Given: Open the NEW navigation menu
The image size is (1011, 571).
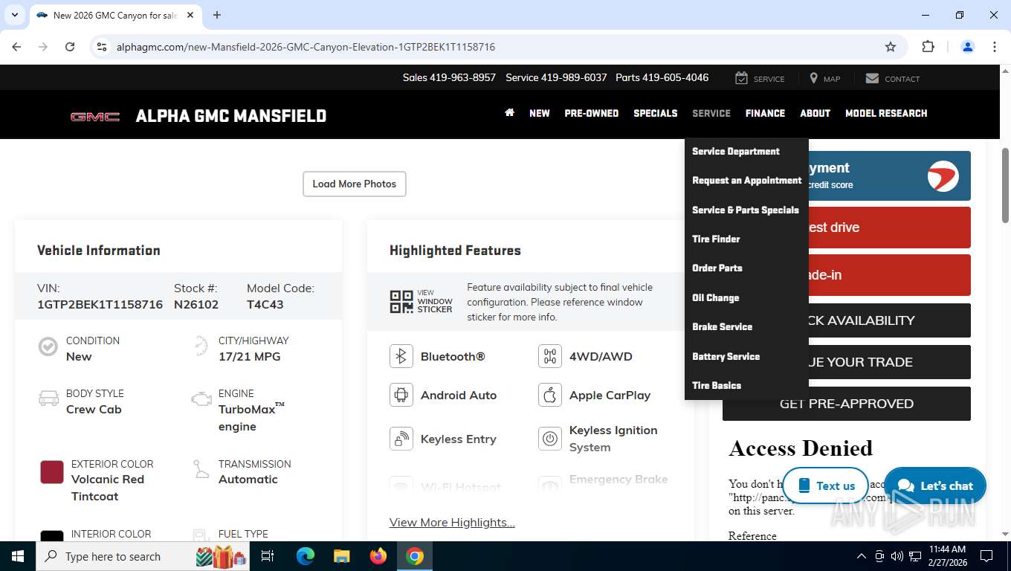Looking at the screenshot, I should (540, 113).
